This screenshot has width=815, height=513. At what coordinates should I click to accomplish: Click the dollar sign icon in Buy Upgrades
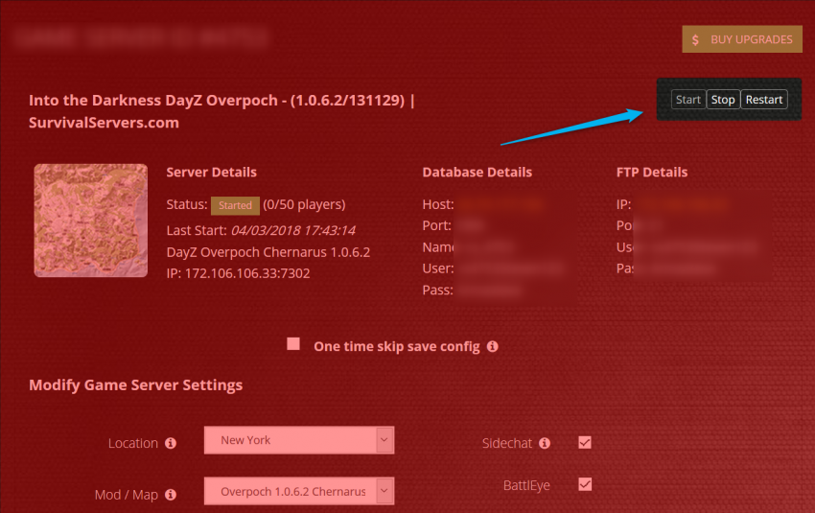pyautogui.click(x=695, y=40)
